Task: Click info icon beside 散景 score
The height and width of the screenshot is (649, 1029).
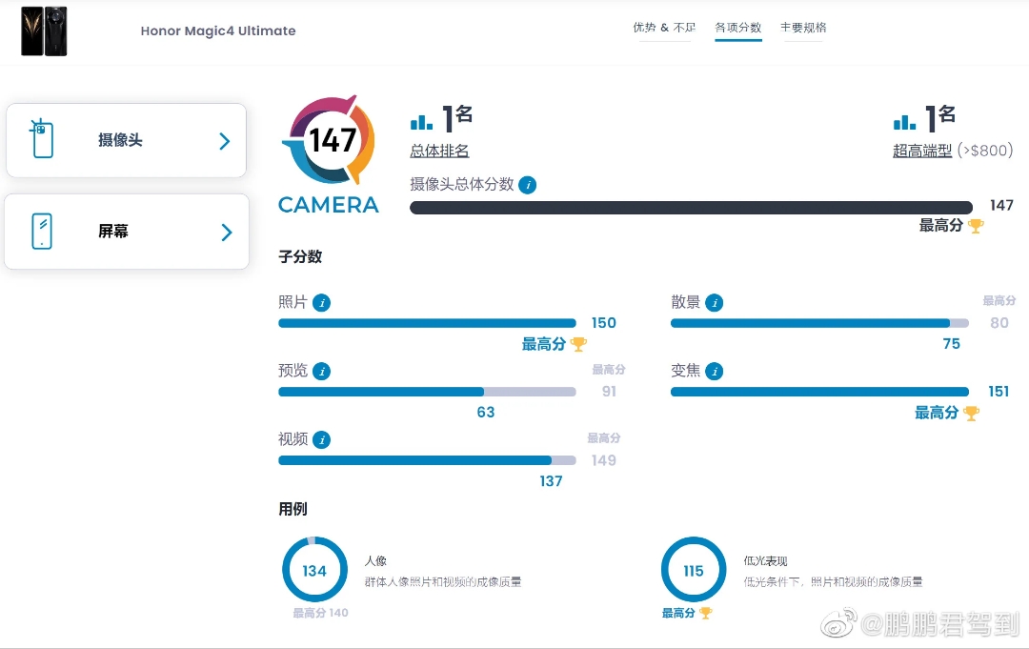Action: (714, 303)
